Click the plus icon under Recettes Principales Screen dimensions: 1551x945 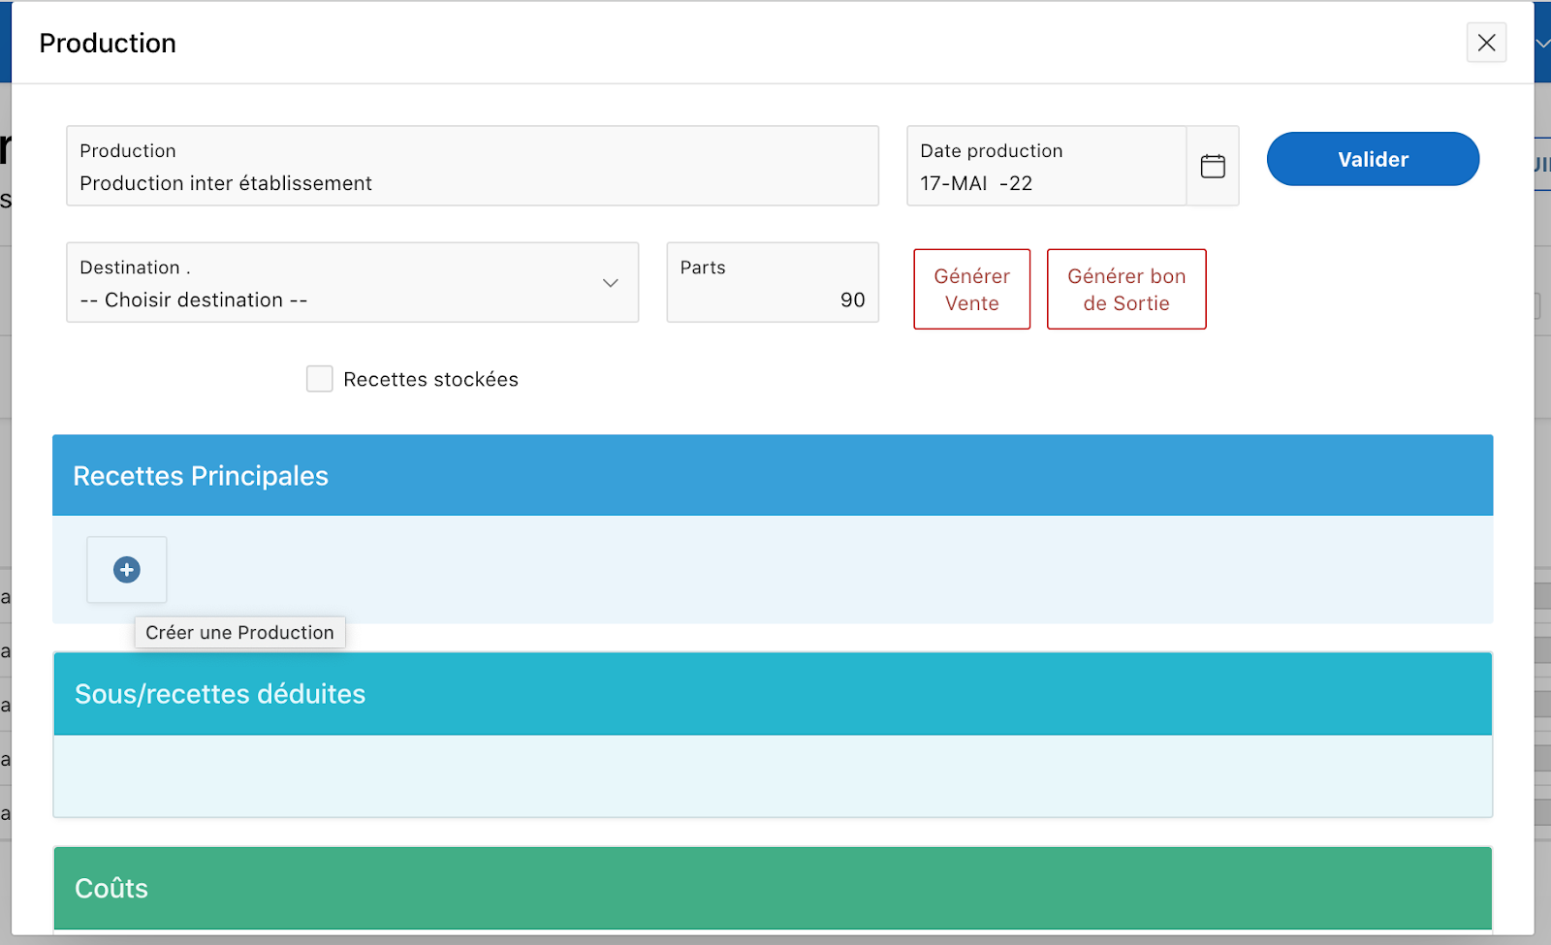pyautogui.click(x=127, y=570)
